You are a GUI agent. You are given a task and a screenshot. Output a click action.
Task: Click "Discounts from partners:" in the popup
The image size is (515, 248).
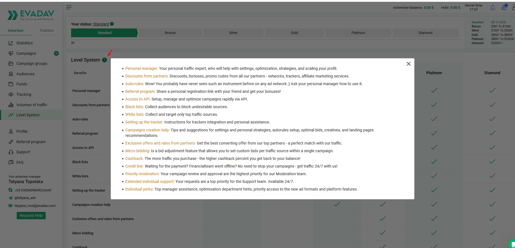[147, 76]
